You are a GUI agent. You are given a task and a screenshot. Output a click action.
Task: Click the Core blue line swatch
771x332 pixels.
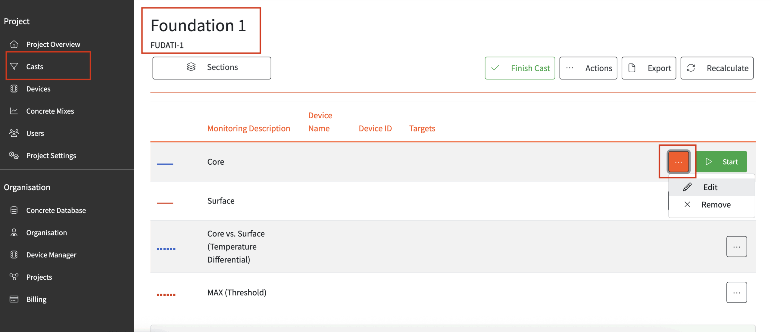point(165,164)
